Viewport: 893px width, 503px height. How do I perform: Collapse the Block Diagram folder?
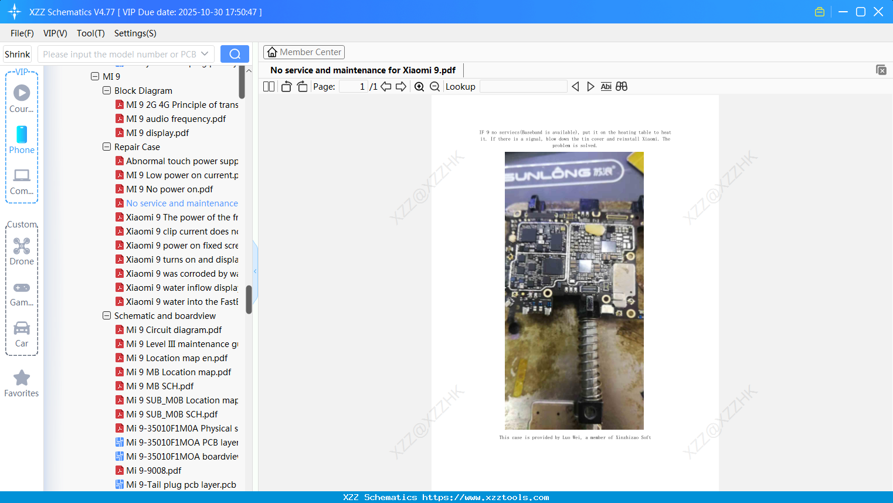[107, 91]
